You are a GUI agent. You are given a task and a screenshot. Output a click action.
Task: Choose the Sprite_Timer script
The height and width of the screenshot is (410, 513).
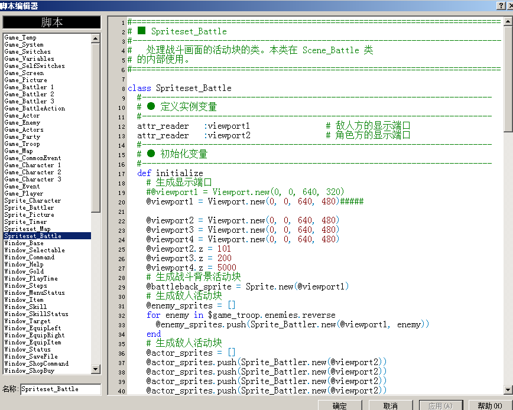coord(47,222)
